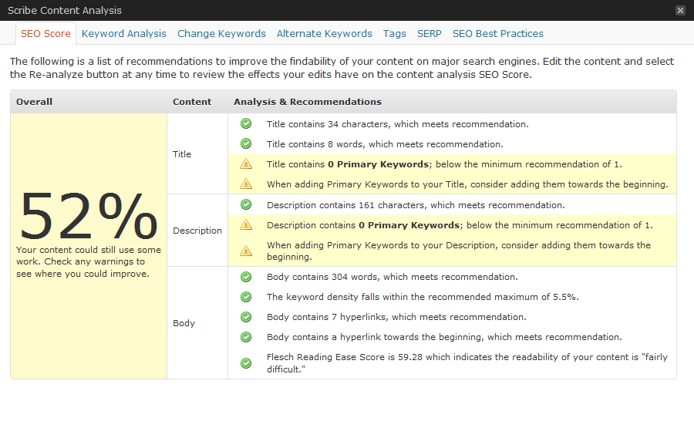Open the SERP tab
Viewport: 694px width, 428px height.
pyautogui.click(x=430, y=34)
